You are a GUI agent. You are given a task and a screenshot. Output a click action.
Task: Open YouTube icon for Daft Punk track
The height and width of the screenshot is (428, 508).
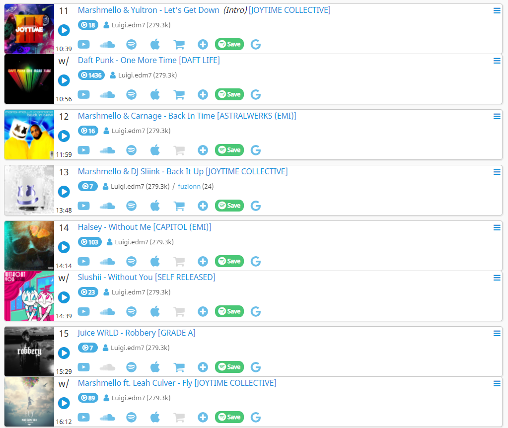pyautogui.click(x=83, y=95)
